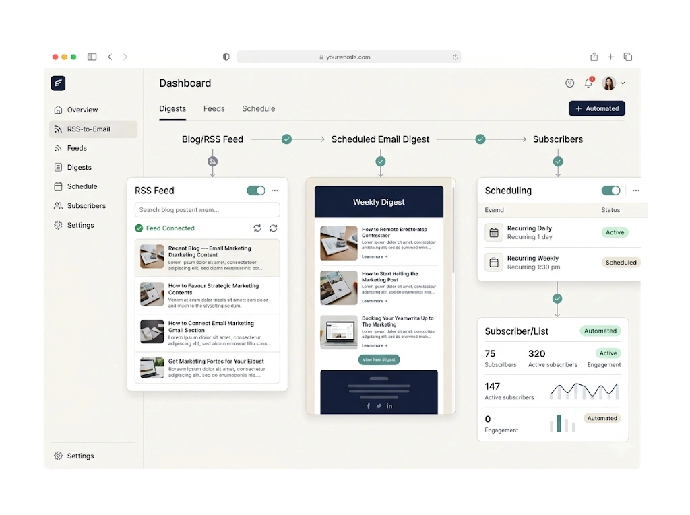
Task: Click the app logo in sidebar
Action: [58, 83]
